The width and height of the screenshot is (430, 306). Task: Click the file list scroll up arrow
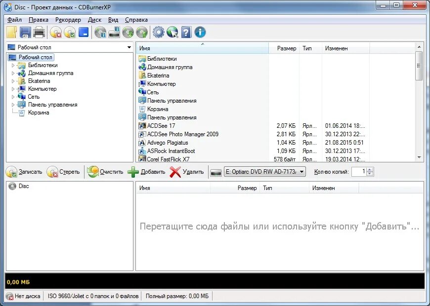pos(419,47)
